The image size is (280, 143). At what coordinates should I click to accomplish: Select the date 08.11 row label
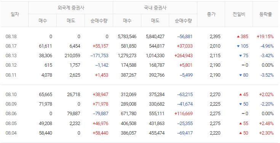click(11, 75)
